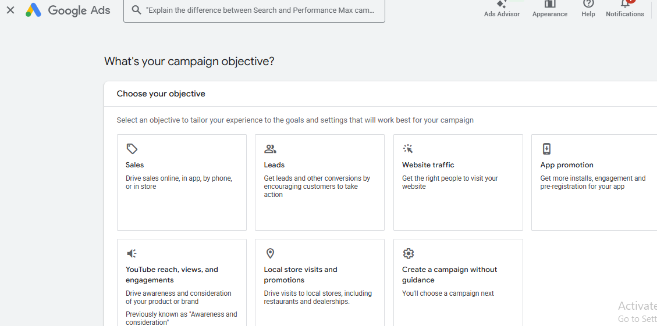Pick the Website traffic objective title
The image size is (657, 326).
click(428, 165)
